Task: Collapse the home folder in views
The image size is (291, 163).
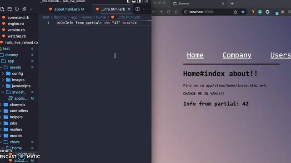Action: [x=17, y=148]
